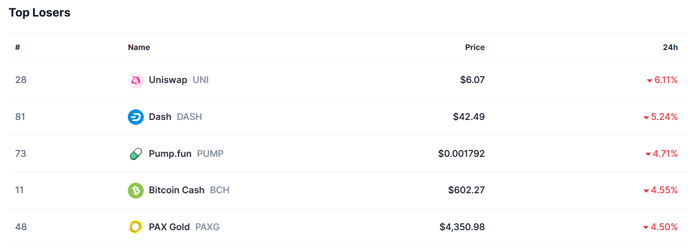Screen dimensions: 688x252
Task: Open the PAX Gold name link
Action: click(x=169, y=227)
